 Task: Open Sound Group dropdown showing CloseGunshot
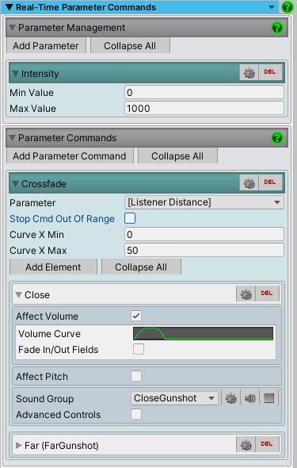(174, 398)
